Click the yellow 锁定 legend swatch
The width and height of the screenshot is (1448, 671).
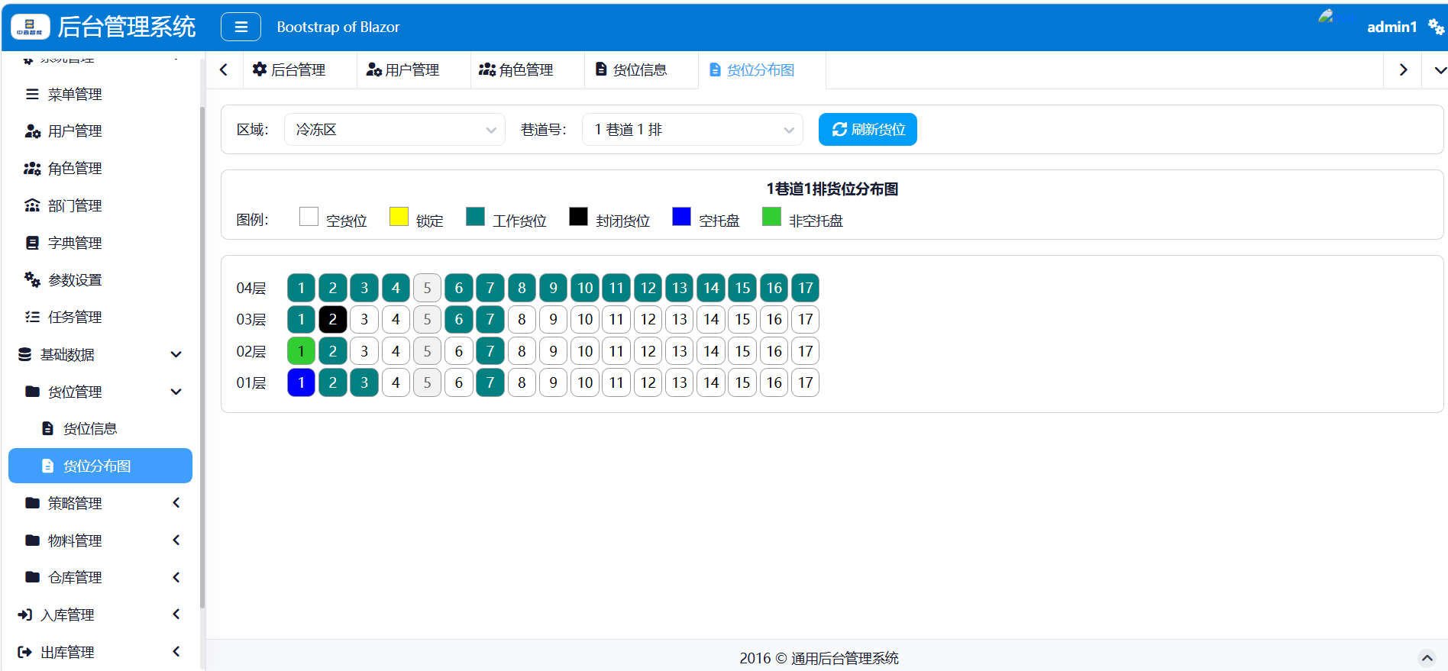tap(399, 217)
